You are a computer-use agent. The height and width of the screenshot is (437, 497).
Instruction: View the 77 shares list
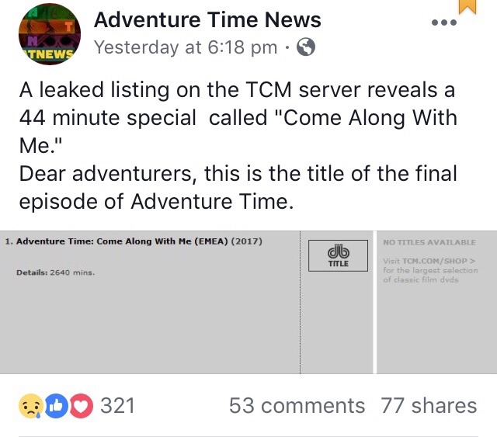pyautogui.click(x=429, y=406)
